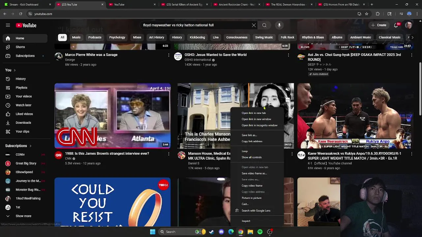Open a new browser tab
Viewport: 422px width, 237px height.
point(372,4)
